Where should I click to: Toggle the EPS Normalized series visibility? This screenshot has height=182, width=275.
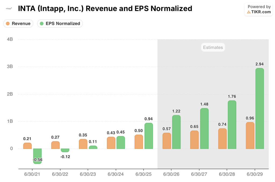tap(60, 24)
